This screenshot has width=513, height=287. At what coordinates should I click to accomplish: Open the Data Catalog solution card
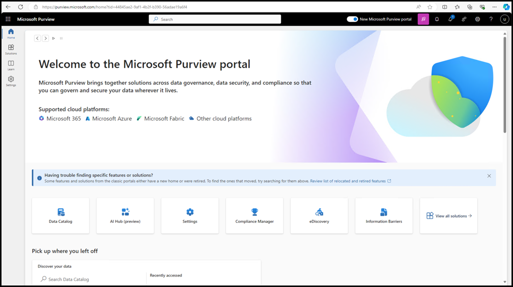pyautogui.click(x=60, y=216)
